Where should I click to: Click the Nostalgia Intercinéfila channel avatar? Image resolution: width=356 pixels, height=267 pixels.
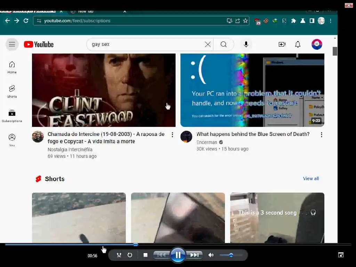[x=38, y=136]
